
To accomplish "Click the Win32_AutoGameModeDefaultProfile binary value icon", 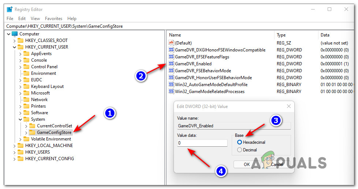I will 171,85.
